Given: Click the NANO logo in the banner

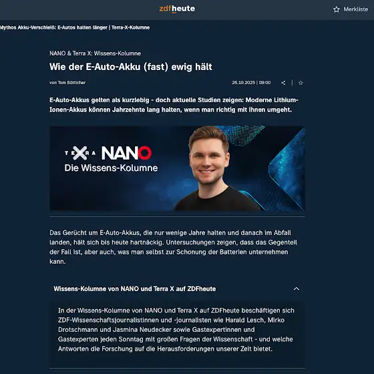Looking at the screenshot, I should point(126,153).
